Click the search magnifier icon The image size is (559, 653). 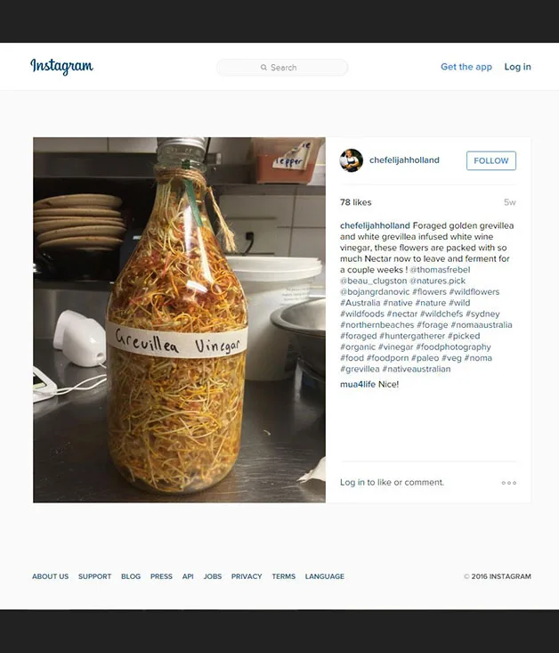[263, 68]
